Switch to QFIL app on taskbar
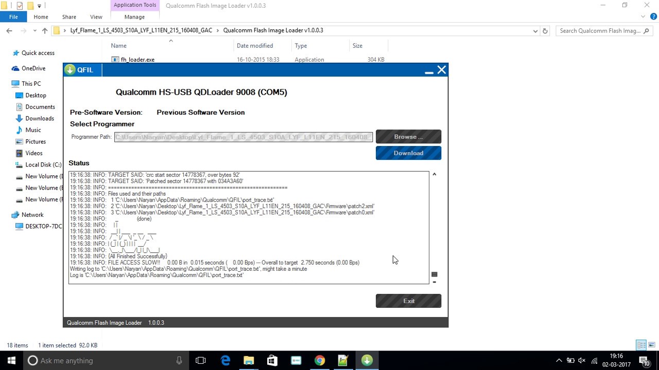The width and height of the screenshot is (659, 370). (x=367, y=361)
